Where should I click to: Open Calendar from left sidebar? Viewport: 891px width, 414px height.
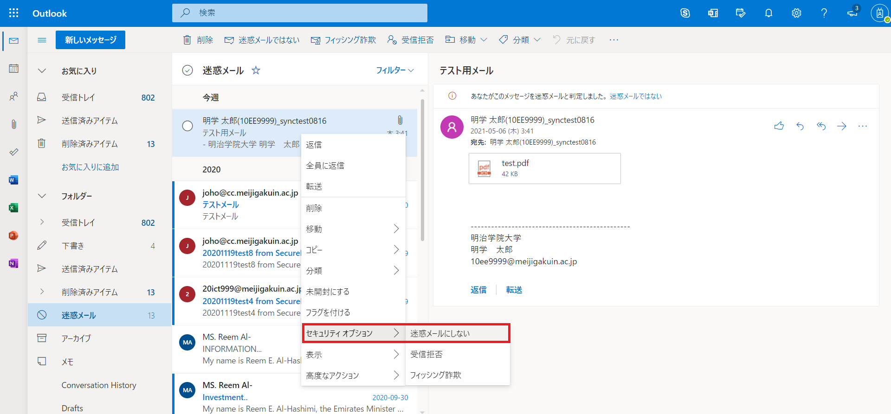click(13, 69)
